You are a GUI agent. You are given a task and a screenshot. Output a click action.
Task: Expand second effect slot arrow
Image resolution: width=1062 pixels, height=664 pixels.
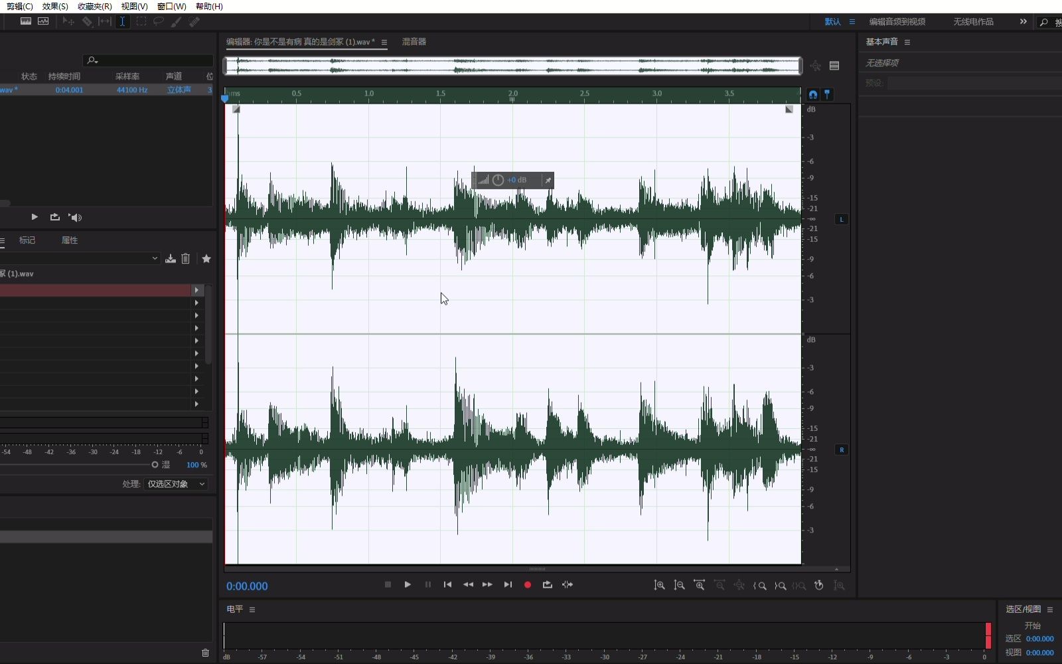tap(196, 303)
